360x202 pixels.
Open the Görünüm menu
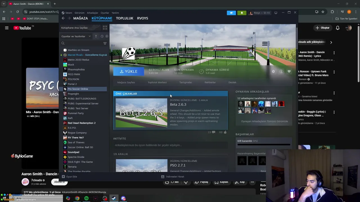(79, 13)
